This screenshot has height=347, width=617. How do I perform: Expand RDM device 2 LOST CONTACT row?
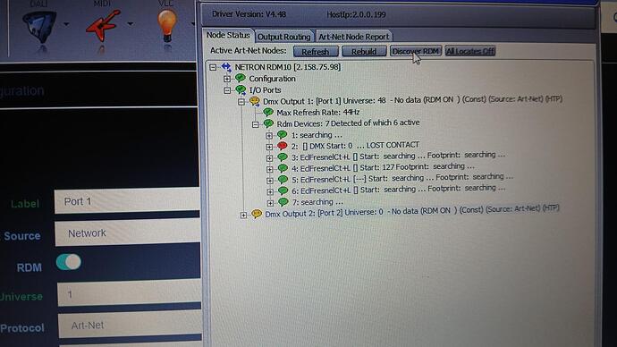click(269, 147)
